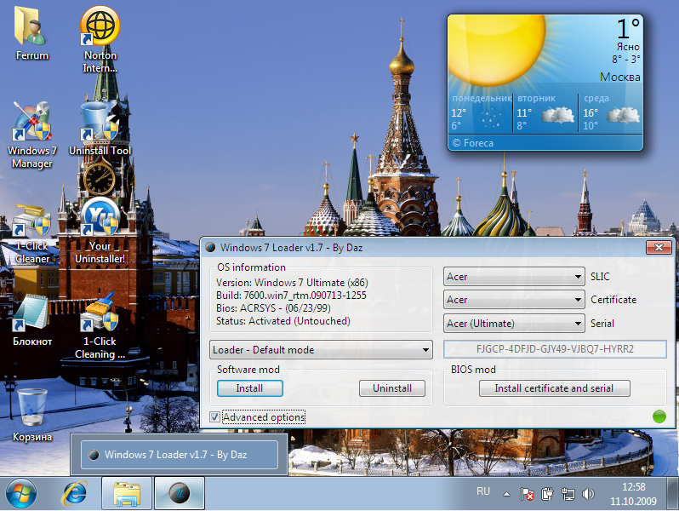This screenshot has height=511, width=679.
Task: Open network connection tray icon
Action: point(568,494)
